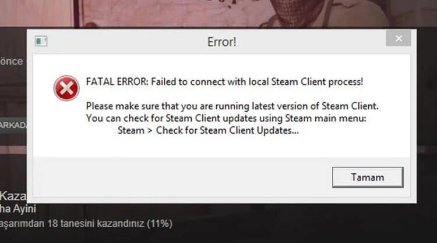Click the Tamam button
437x243 pixels.
pyautogui.click(x=368, y=177)
